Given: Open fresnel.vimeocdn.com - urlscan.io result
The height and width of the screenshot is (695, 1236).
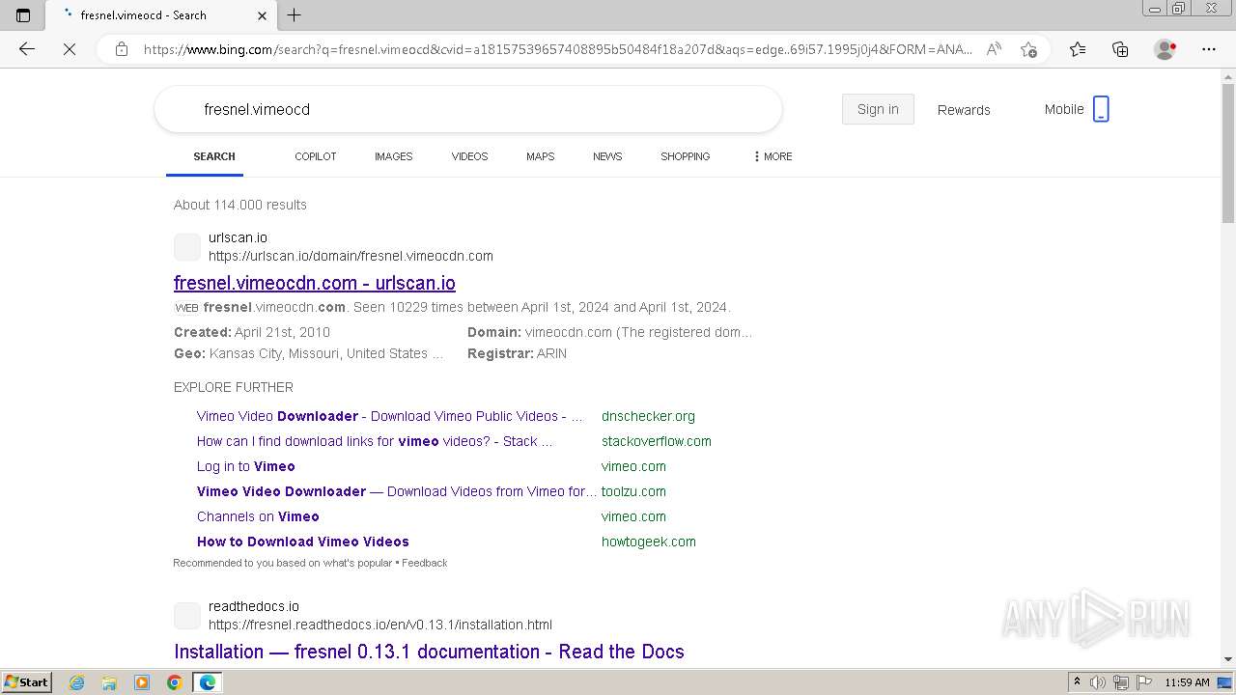Looking at the screenshot, I should 315,283.
